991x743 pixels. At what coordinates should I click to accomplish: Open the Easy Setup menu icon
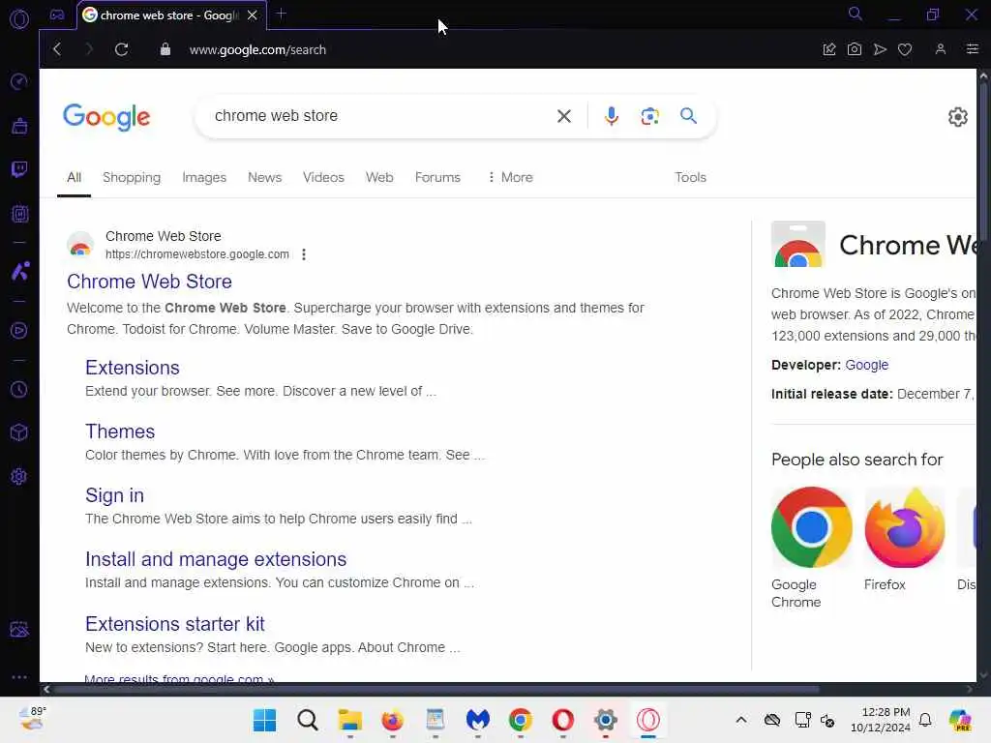pos(972,48)
